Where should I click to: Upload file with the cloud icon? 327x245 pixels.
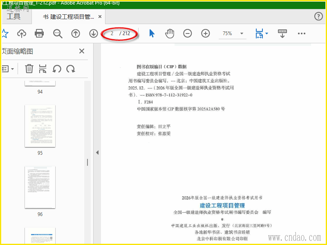pyautogui.click(x=22, y=33)
